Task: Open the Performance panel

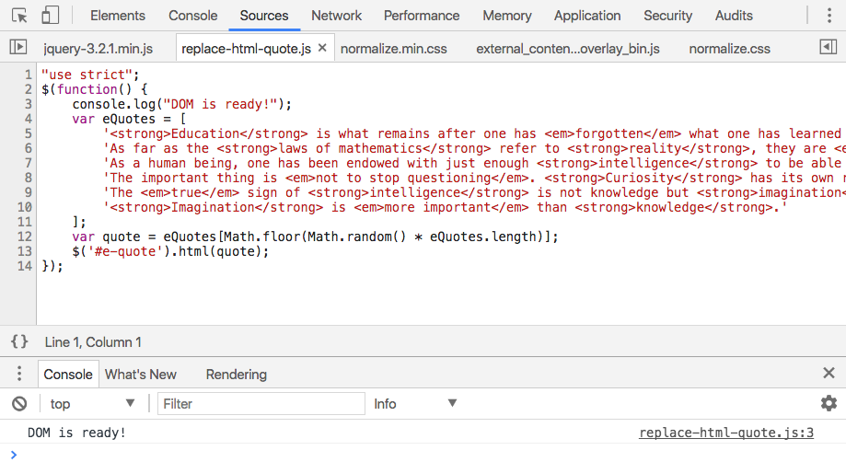Action: 422,16
